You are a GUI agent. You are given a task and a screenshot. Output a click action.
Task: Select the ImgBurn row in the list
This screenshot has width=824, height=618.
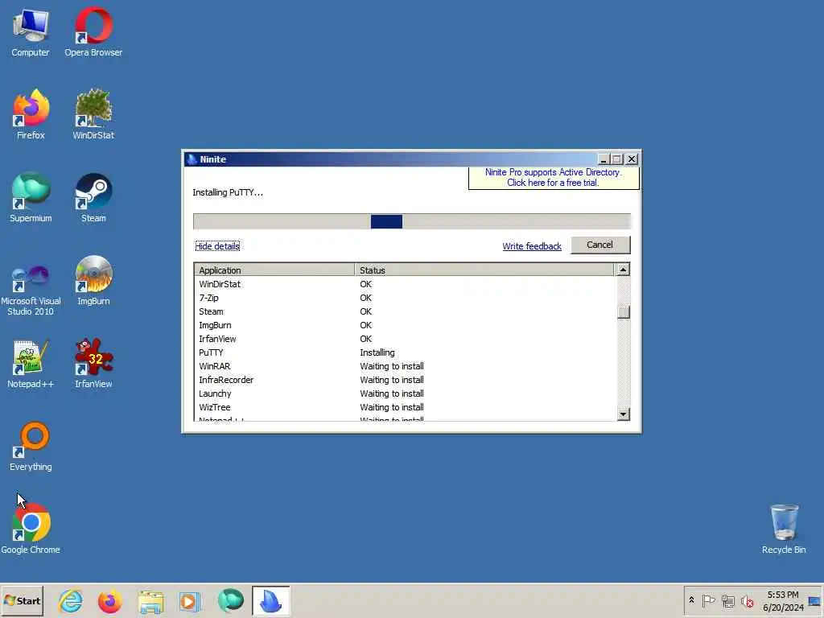click(404, 325)
